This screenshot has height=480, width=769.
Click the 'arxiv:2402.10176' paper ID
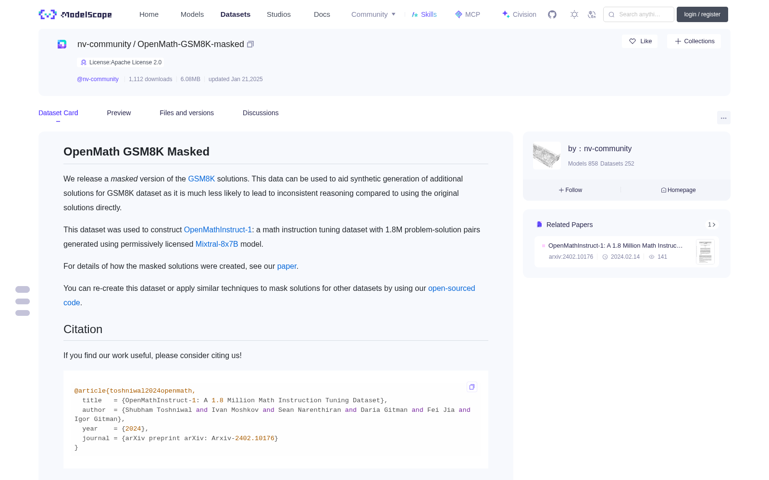[x=571, y=257]
